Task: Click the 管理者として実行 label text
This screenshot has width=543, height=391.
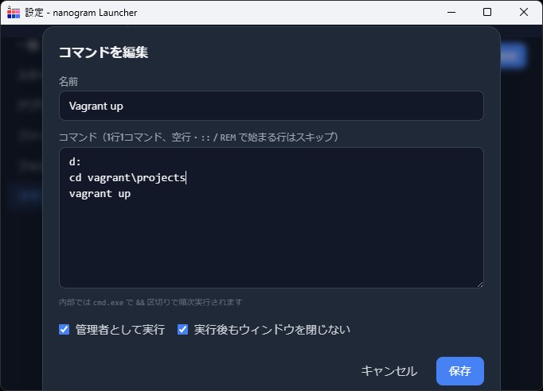Action: click(119, 329)
